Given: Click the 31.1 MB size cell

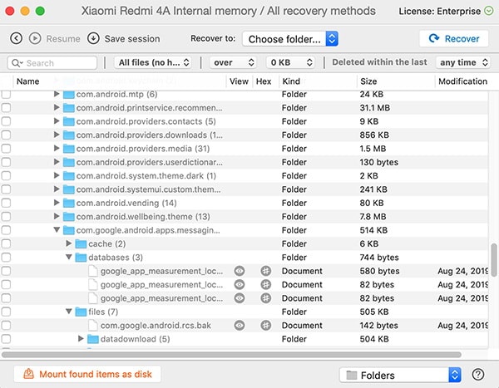Looking at the screenshot, I should tap(375, 108).
